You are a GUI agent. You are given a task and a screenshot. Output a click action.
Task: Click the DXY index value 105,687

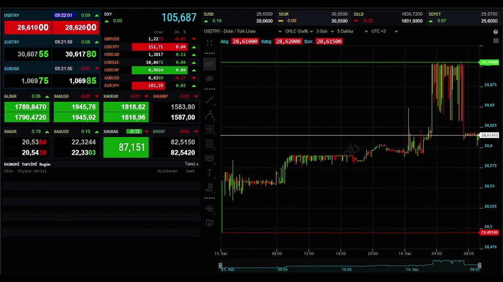coord(179,18)
